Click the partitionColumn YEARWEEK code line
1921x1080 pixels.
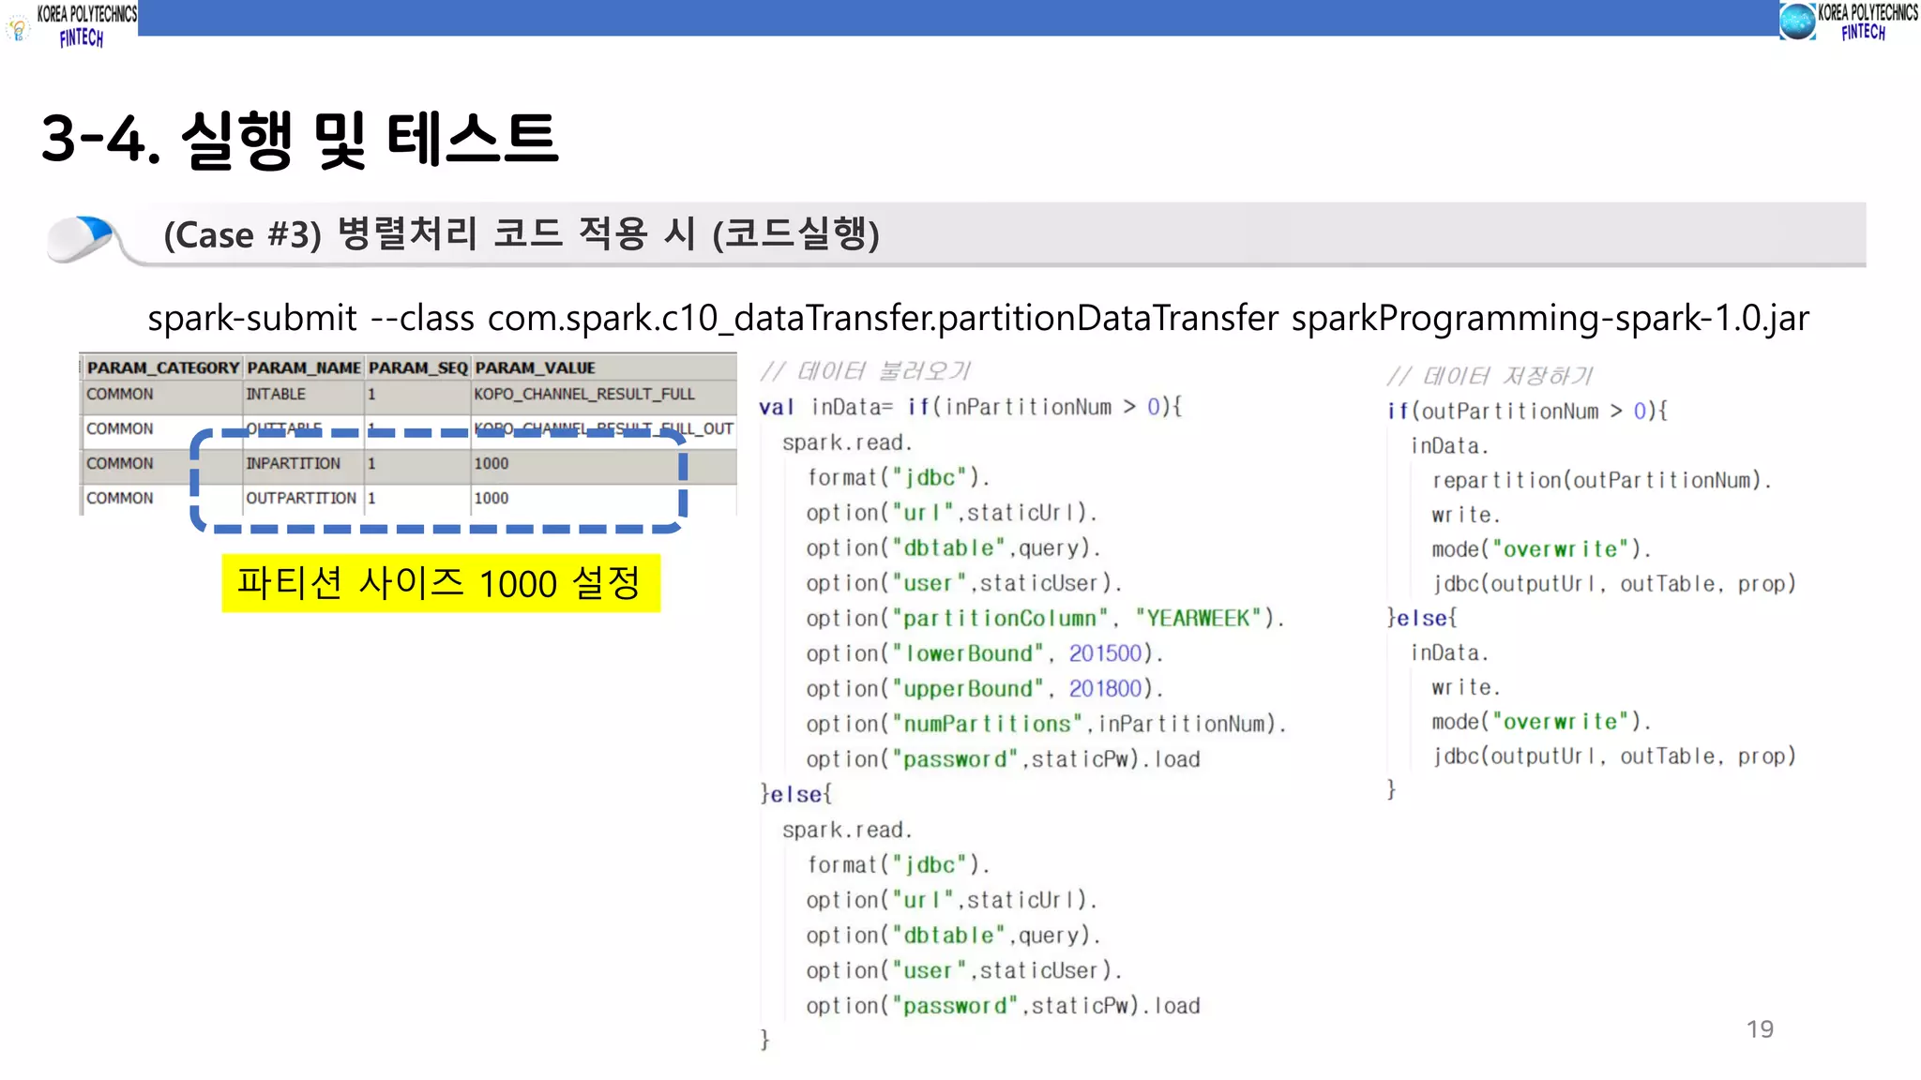[1043, 619]
